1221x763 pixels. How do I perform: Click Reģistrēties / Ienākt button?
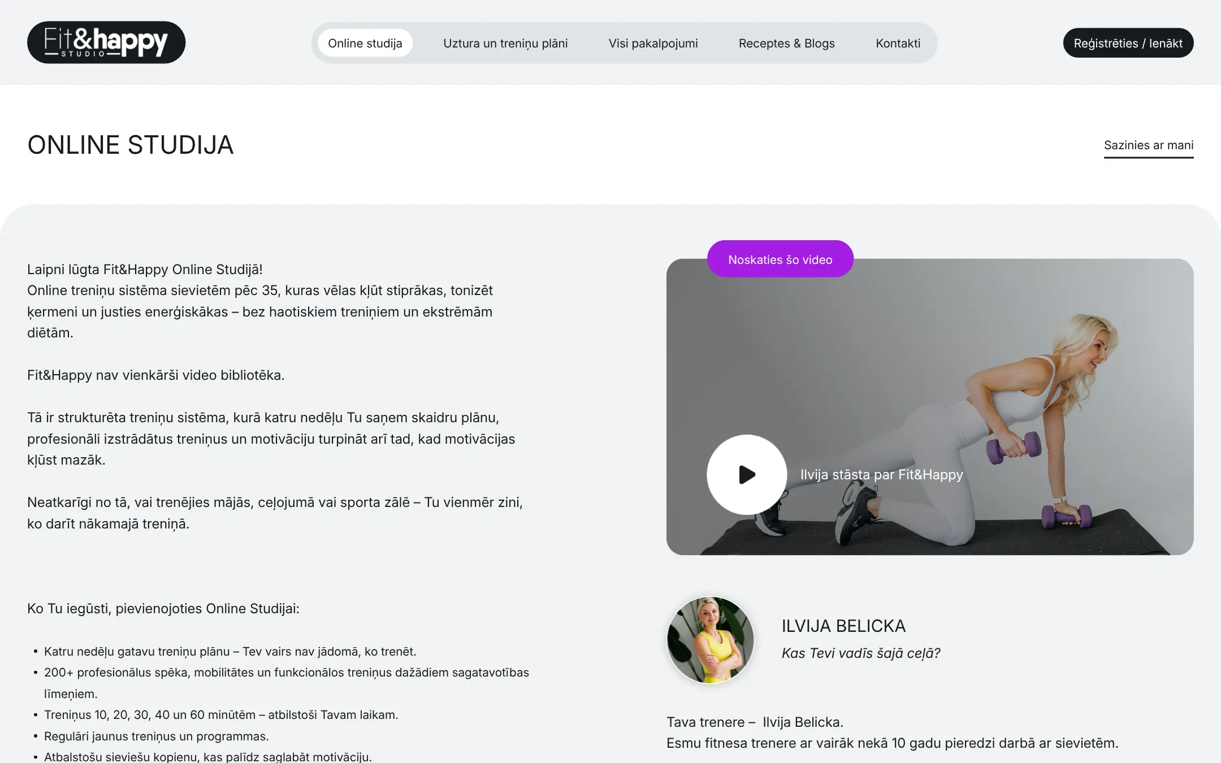(1128, 43)
